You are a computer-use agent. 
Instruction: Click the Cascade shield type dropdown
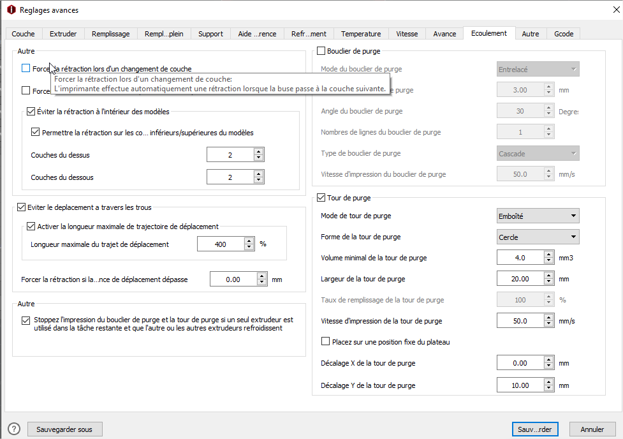pos(538,154)
